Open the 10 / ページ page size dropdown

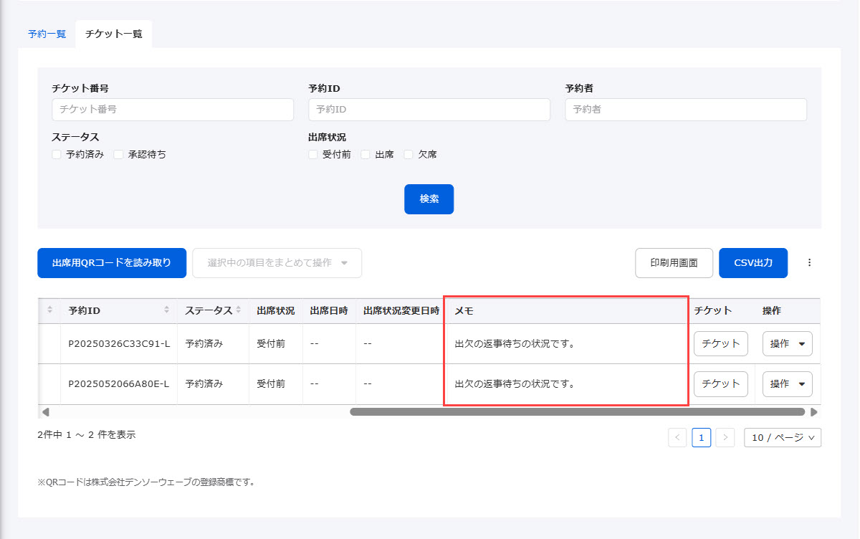tap(783, 438)
